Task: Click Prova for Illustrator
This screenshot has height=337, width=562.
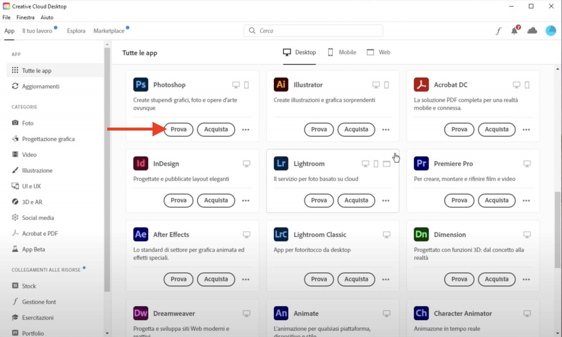Action: [319, 129]
